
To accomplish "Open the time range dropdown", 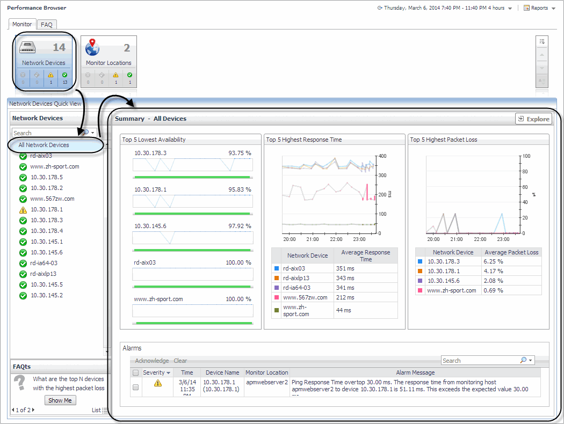I will (x=510, y=9).
